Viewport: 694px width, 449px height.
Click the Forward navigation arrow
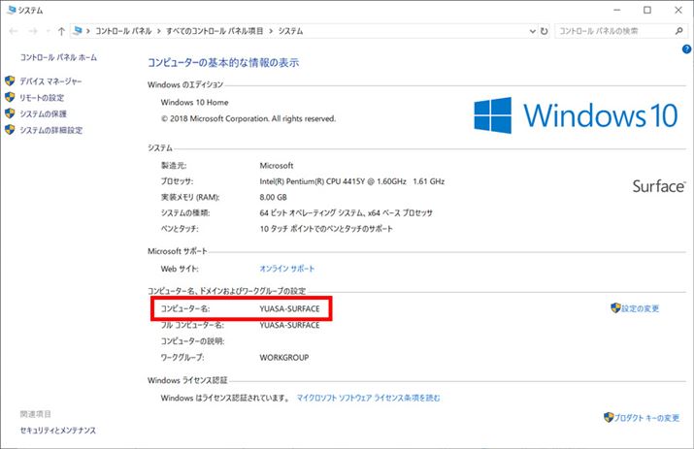coord(33,31)
